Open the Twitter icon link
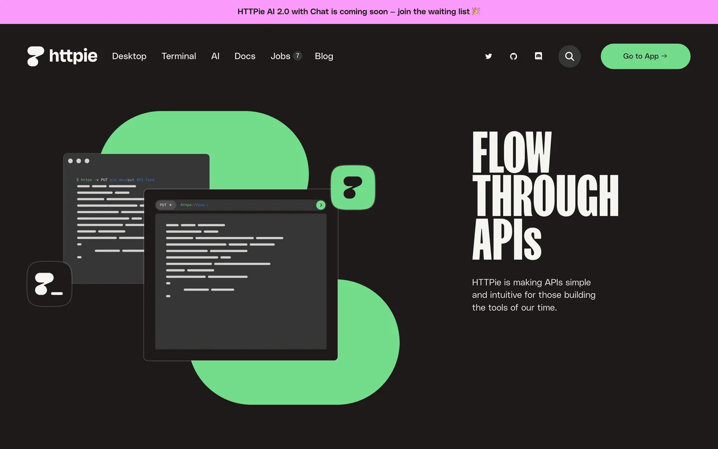The height and width of the screenshot is (449, 718). [x=489, y=56]
